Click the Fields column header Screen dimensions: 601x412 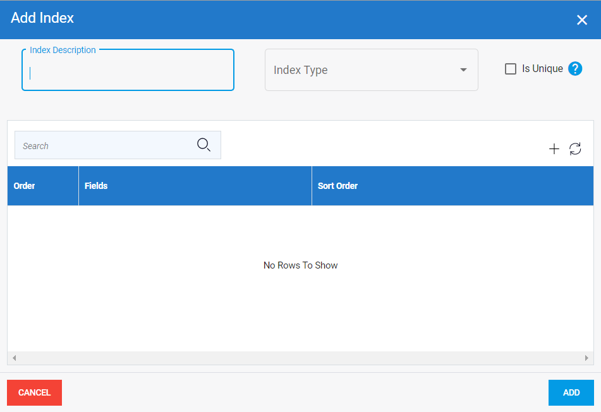click(x=96, y=186)
